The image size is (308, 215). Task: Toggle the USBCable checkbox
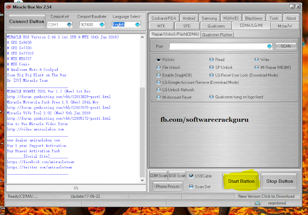(191, 176)
